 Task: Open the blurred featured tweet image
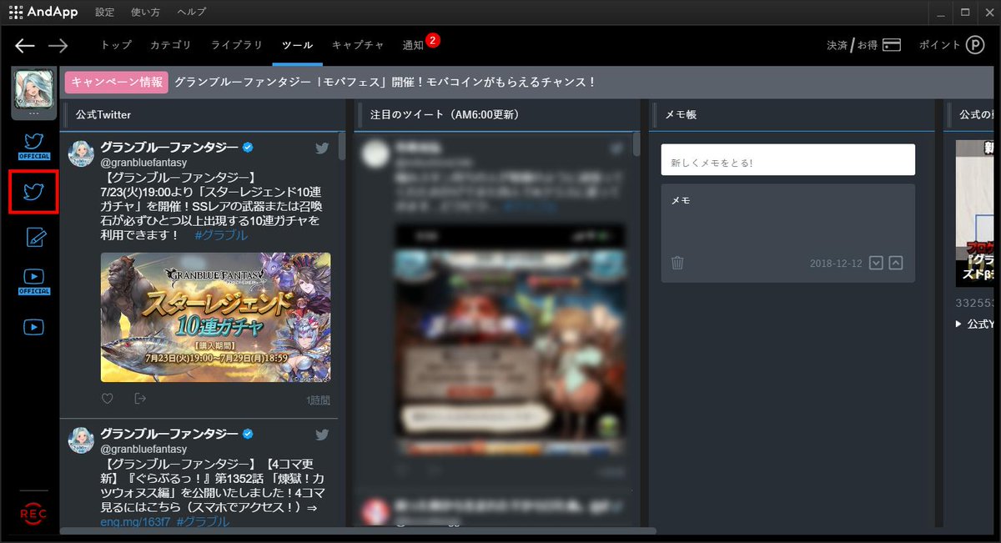click(510, 342)
